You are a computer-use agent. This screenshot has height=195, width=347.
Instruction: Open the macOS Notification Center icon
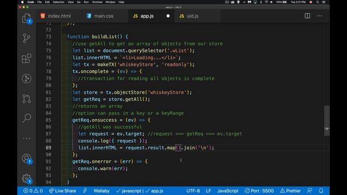click(324, 2)
